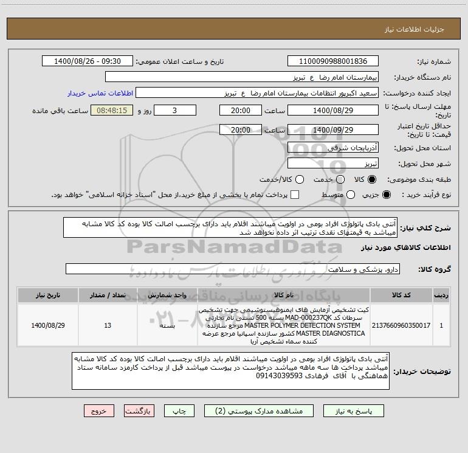Click the delivery province آذربایجان شرقی field

point(333,148)
